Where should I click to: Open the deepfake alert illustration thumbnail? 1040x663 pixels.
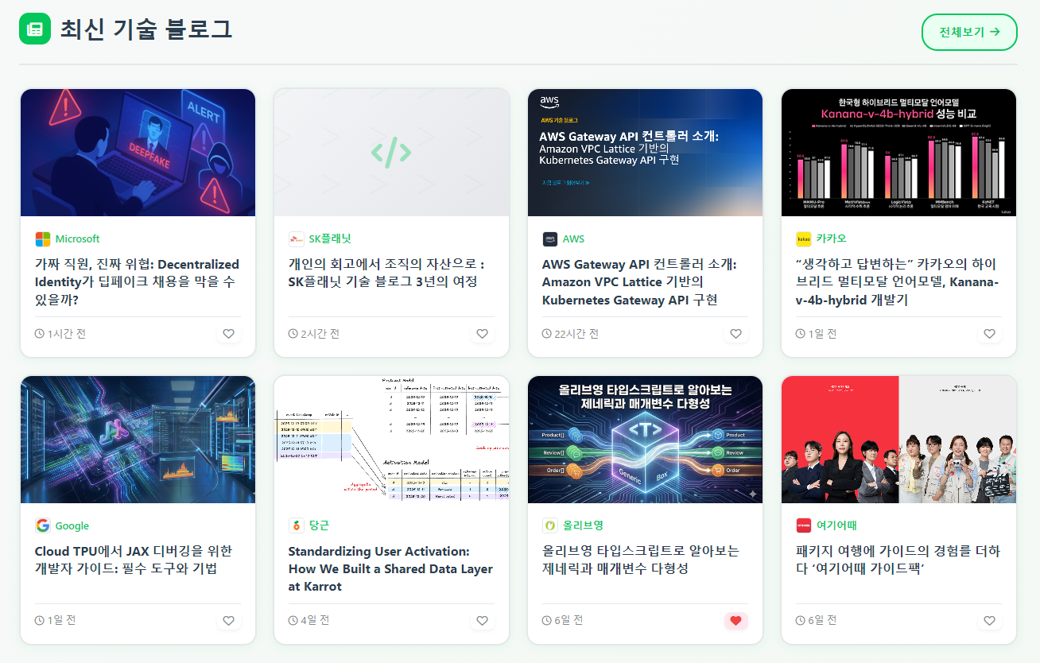[x=138, y=153]
